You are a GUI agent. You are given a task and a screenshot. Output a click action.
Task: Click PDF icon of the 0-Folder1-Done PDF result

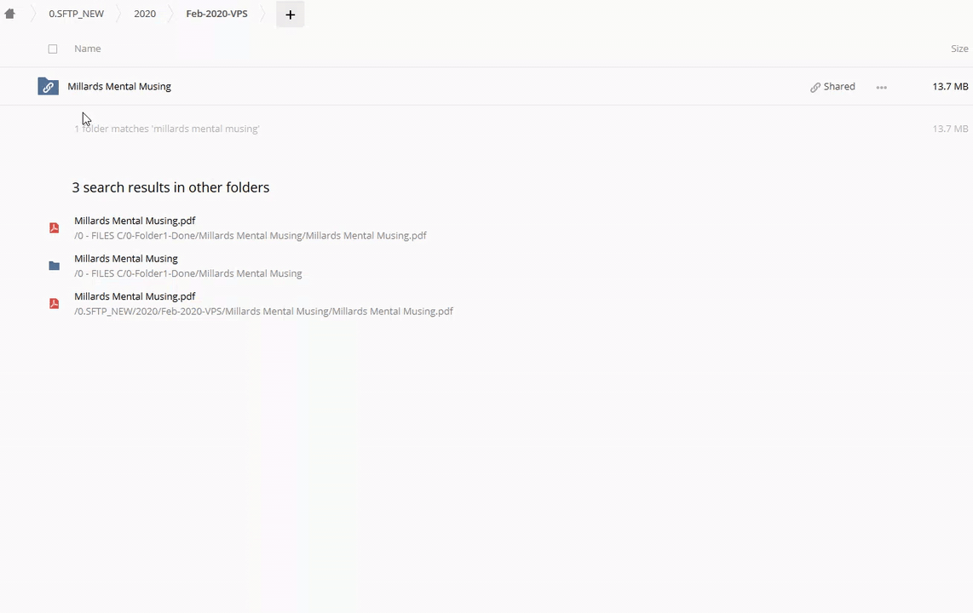pyautogui.click(x=54, y=228)
